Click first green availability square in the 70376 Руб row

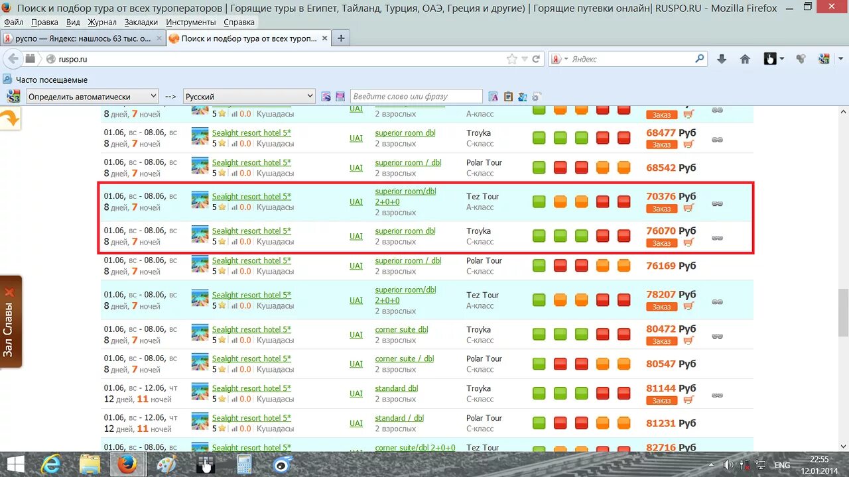click(539, 201)
